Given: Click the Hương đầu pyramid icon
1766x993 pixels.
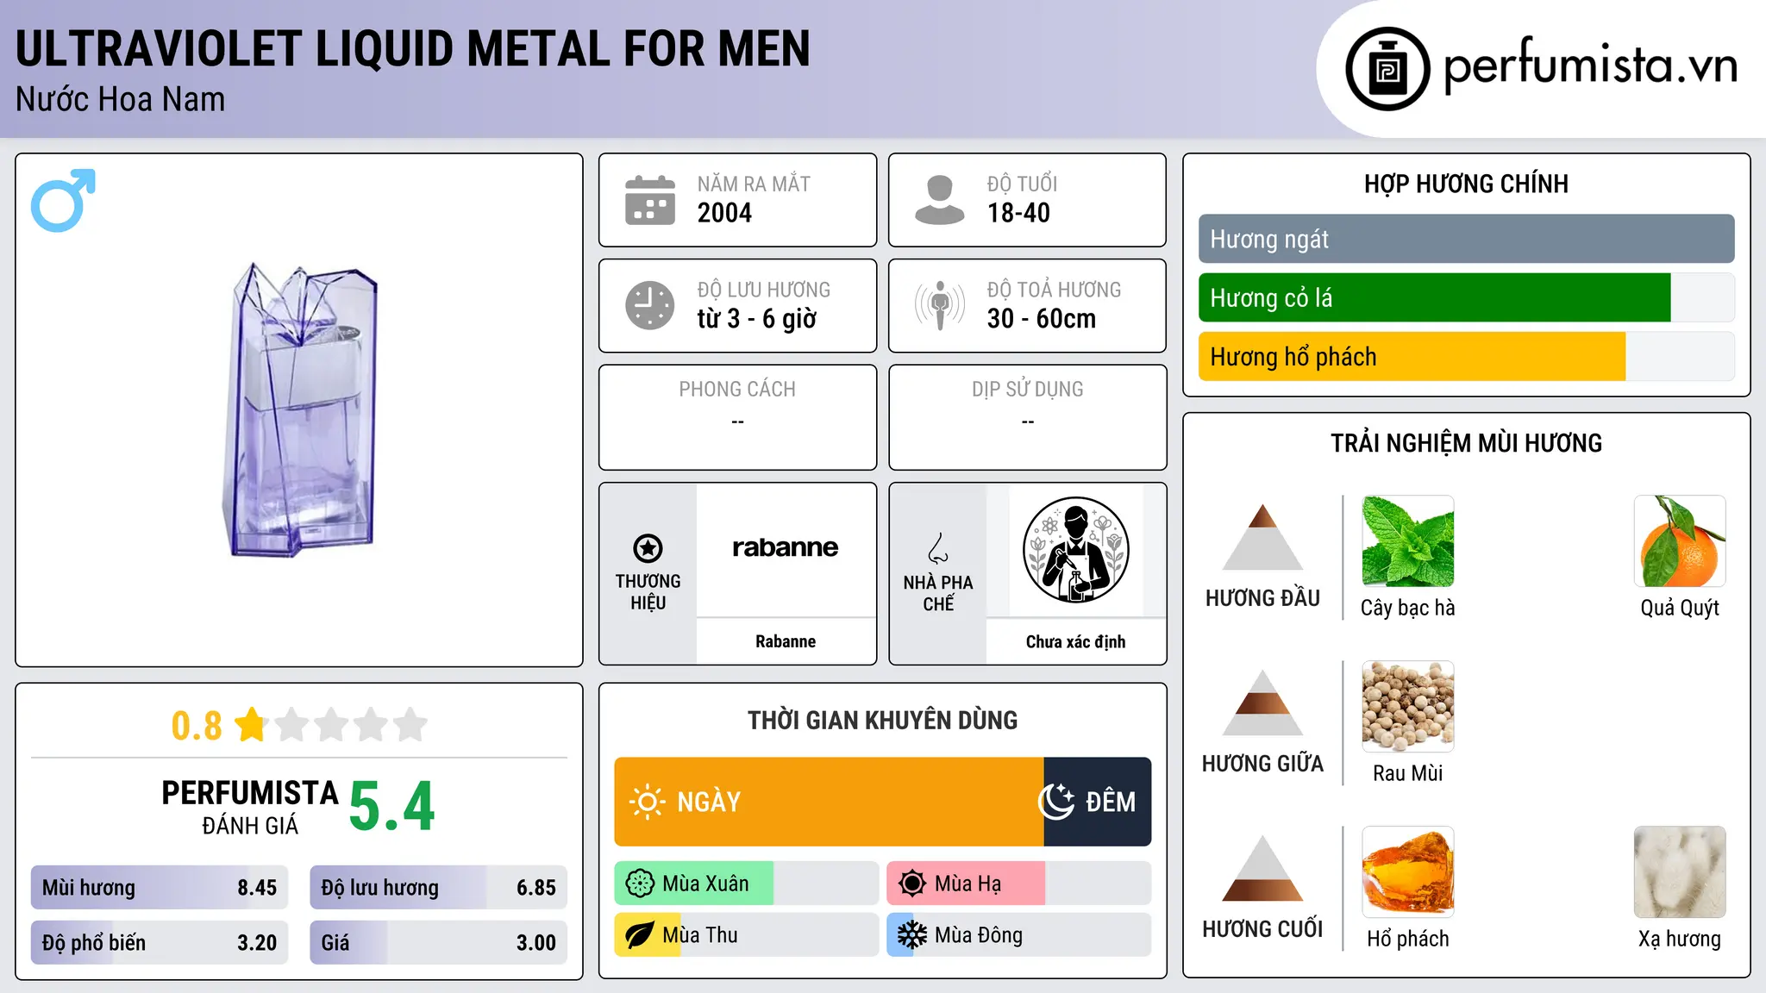Looking at the screenshot, I should (x=1262, y=537).
